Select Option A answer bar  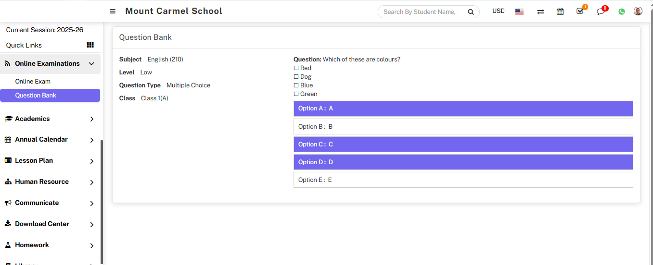(463, 108)
